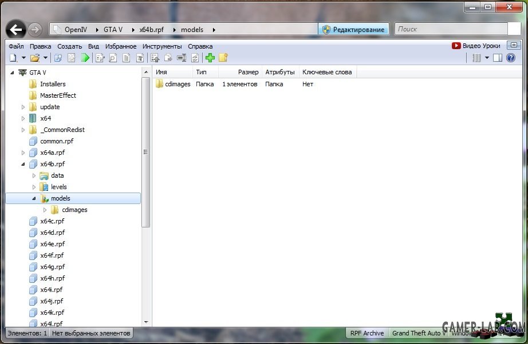Click the refresh document toolbar icon
This screenshot has height=344, width=528.
(x=195, y=58)
